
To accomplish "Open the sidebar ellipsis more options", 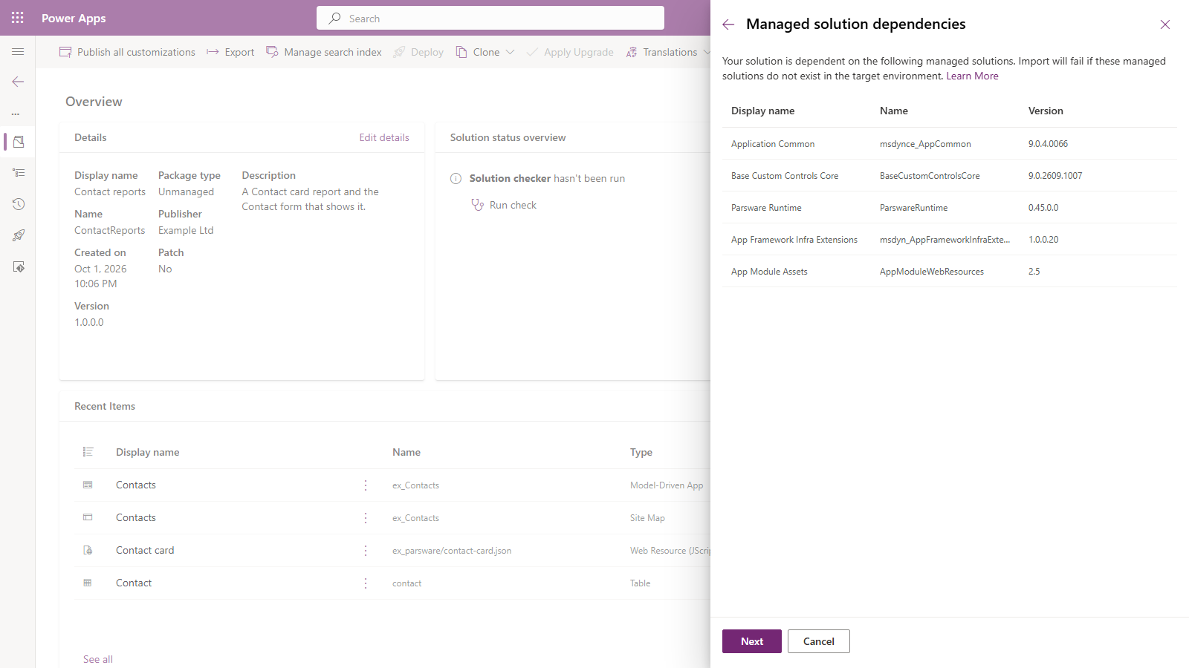I will coord(16,114).
